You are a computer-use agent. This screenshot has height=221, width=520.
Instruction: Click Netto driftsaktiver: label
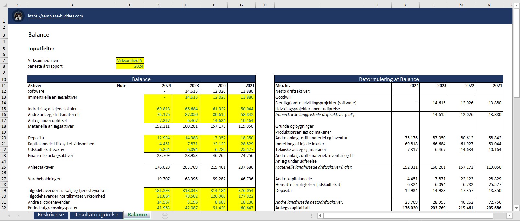293,91
